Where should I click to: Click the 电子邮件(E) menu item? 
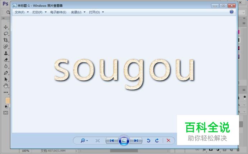point(58,12)
